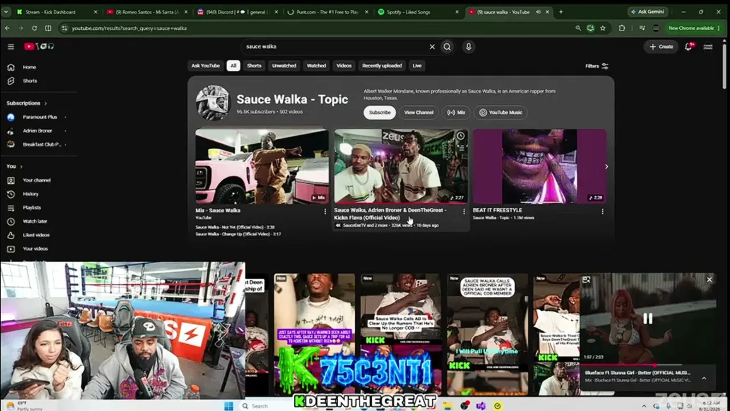This screenshot has width=730, height=411.
Task: Open the Watch later clock icon
Action: point(11,221)
